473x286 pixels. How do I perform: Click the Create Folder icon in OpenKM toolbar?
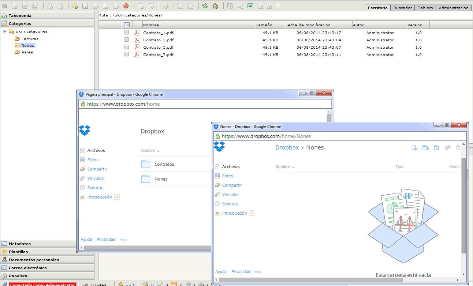pos(74,6)
